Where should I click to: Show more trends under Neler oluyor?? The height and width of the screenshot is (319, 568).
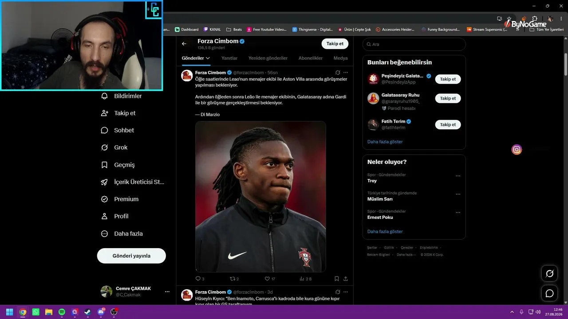coord(385,232)
